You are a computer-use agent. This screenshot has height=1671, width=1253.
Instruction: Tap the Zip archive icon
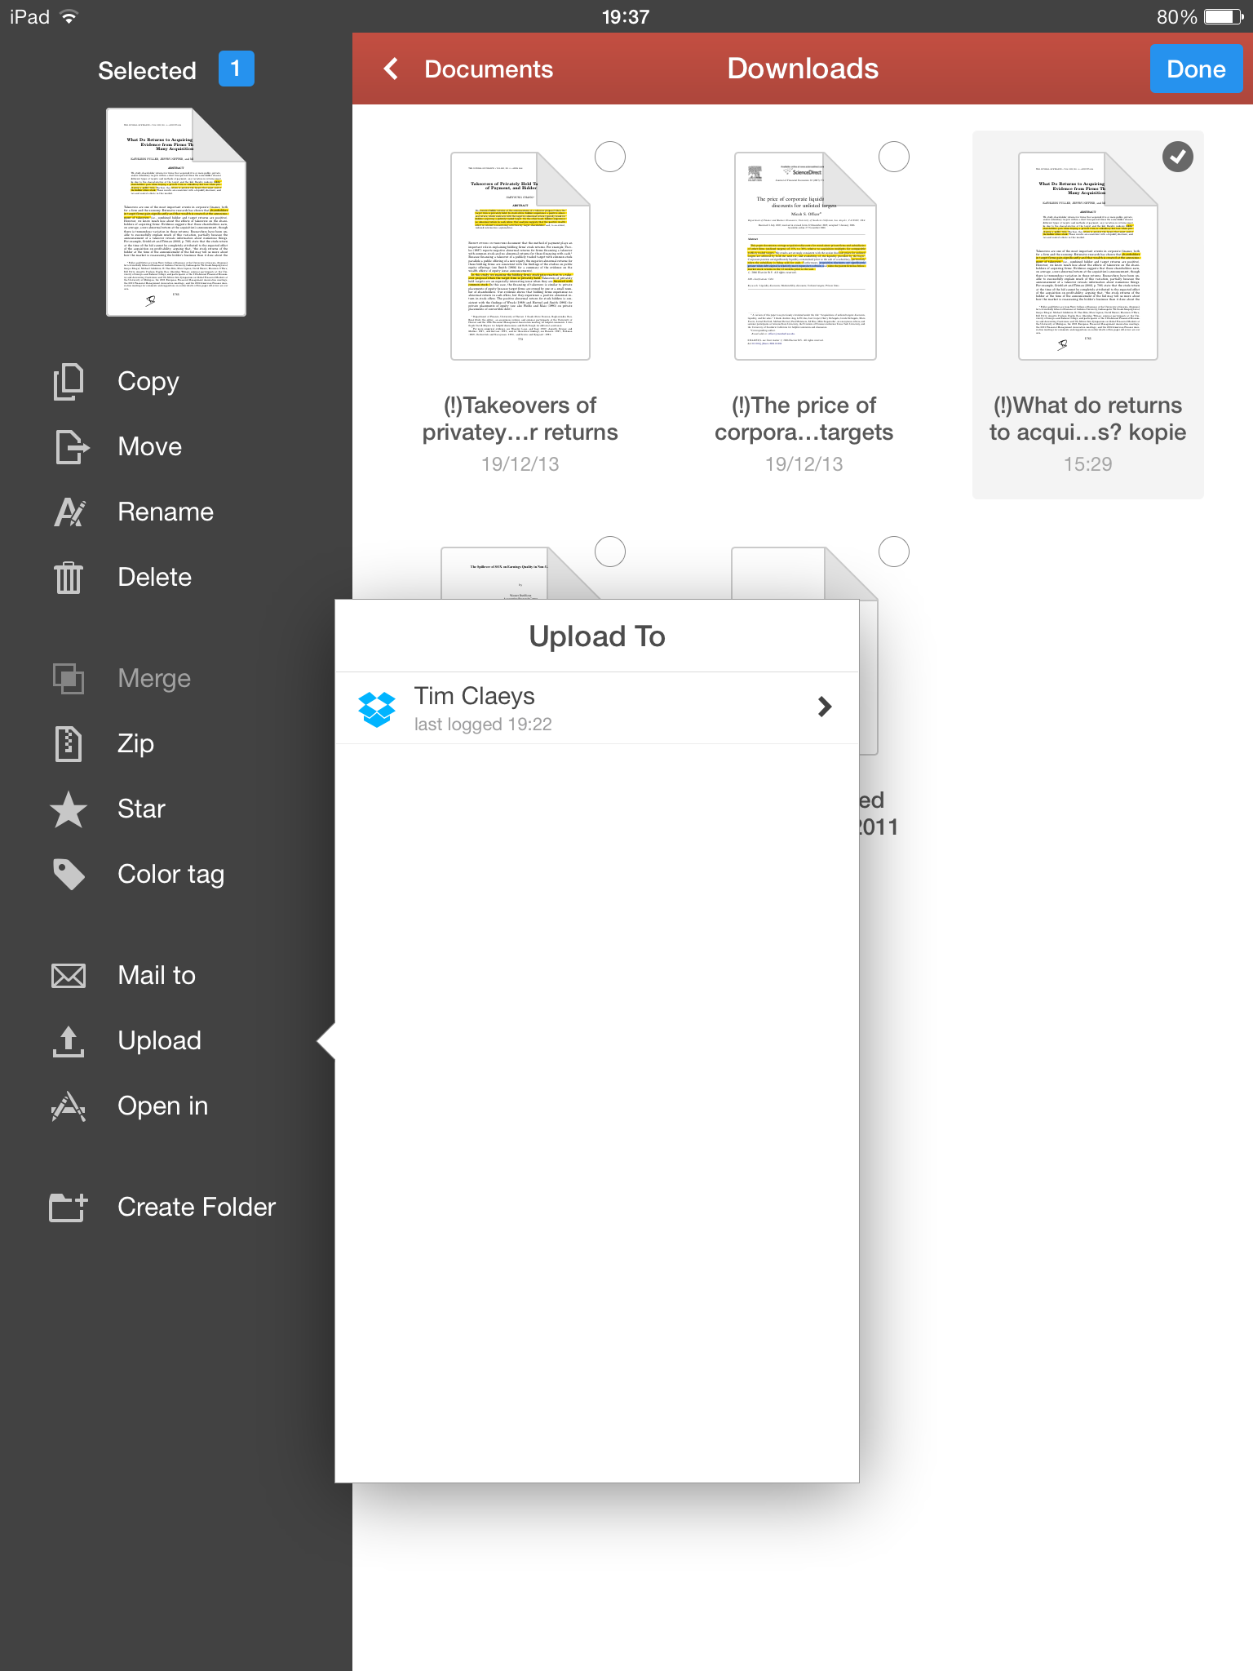click(69, 744)
